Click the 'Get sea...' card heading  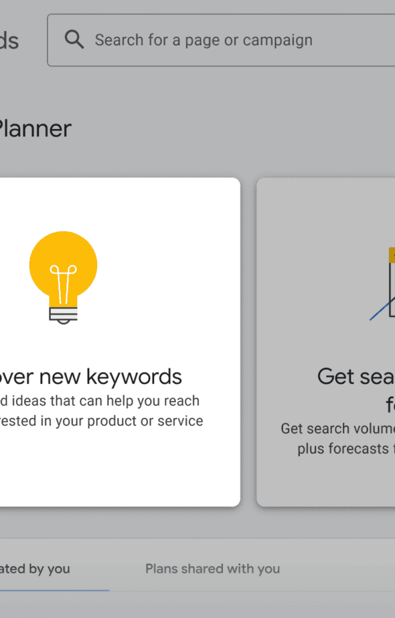click(x=356, y=377)
